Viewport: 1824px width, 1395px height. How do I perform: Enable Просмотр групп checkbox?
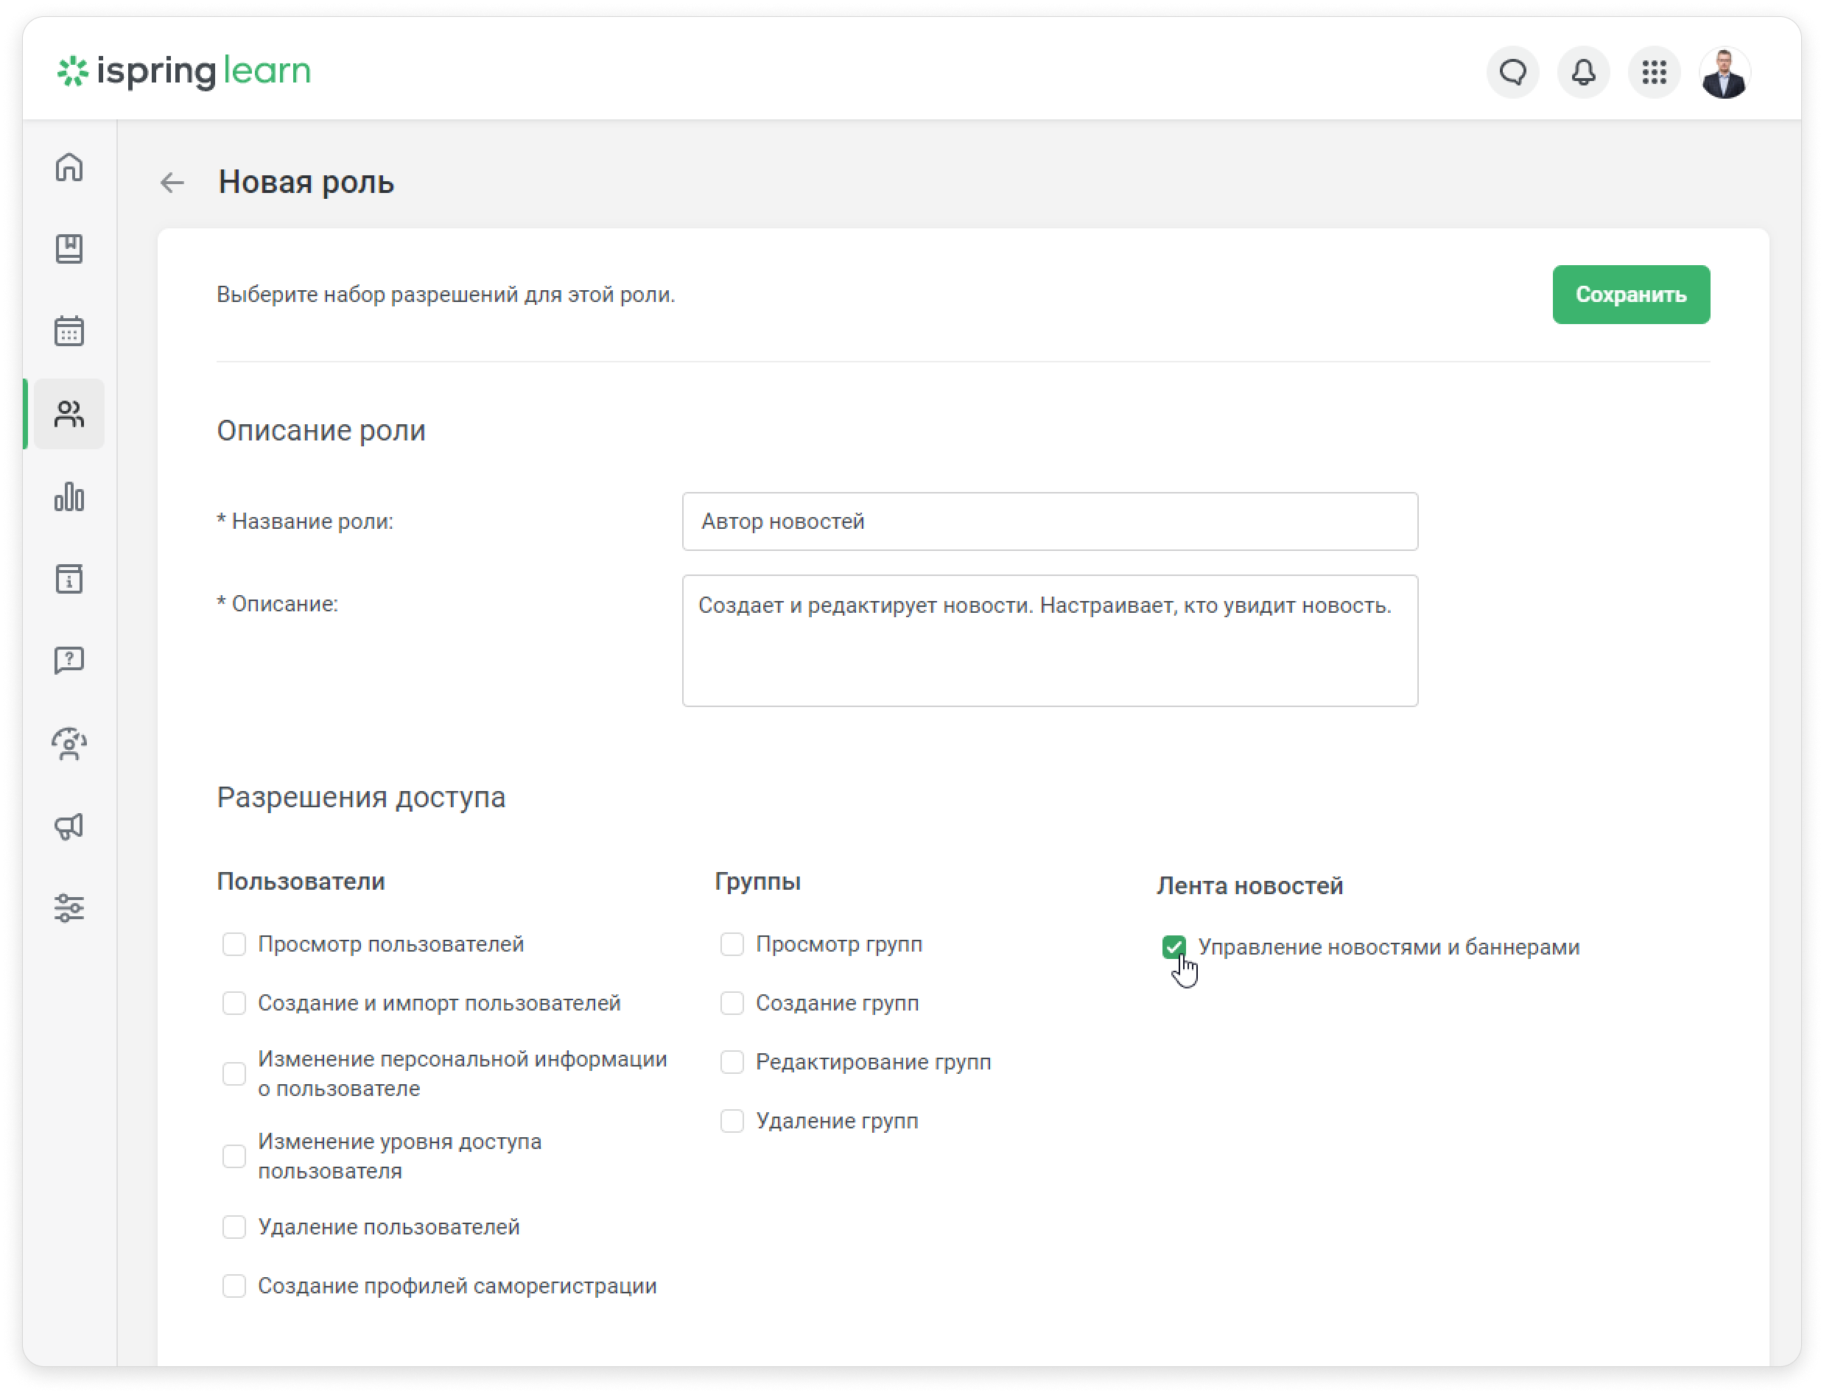(732, 944)
